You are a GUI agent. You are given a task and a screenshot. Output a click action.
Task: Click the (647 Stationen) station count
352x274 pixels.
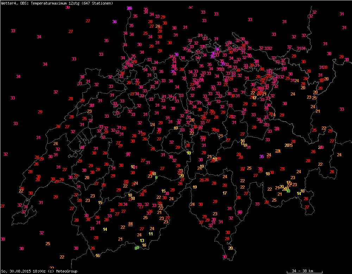(98, 3)
